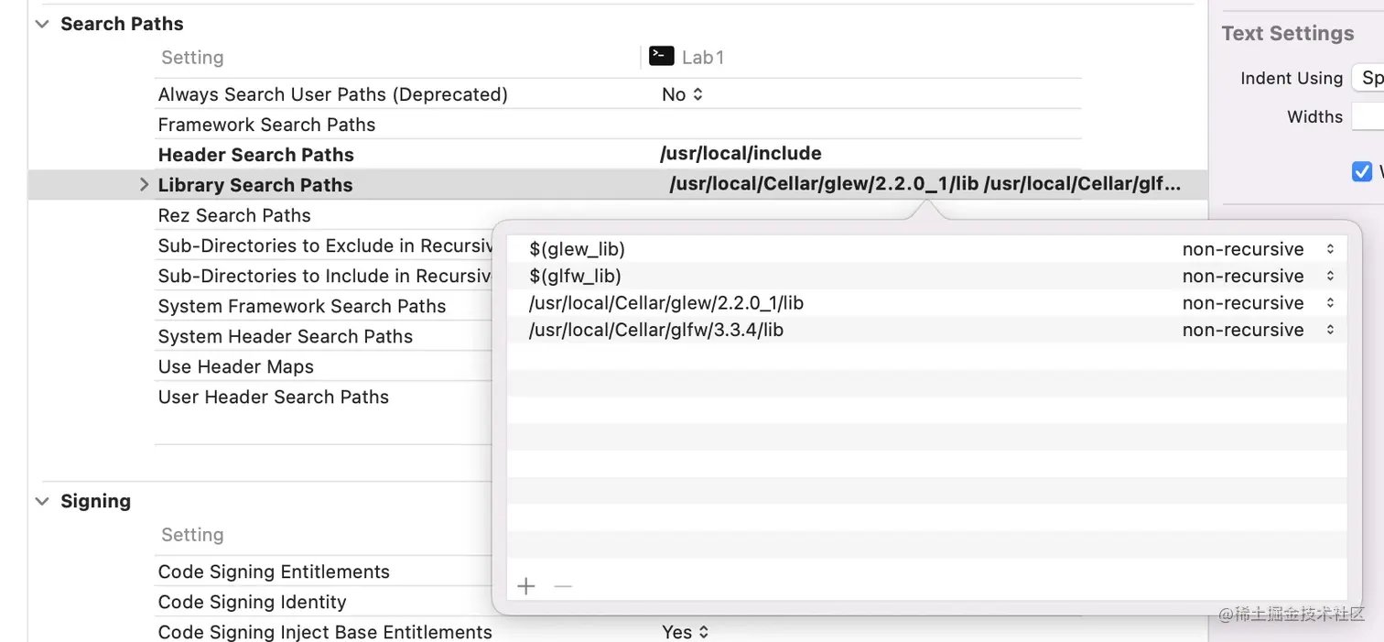Toggle the checkbox under Widths setting
Image resolution: width=1384 pixels, height=642 pixels.
[1362, 171]
